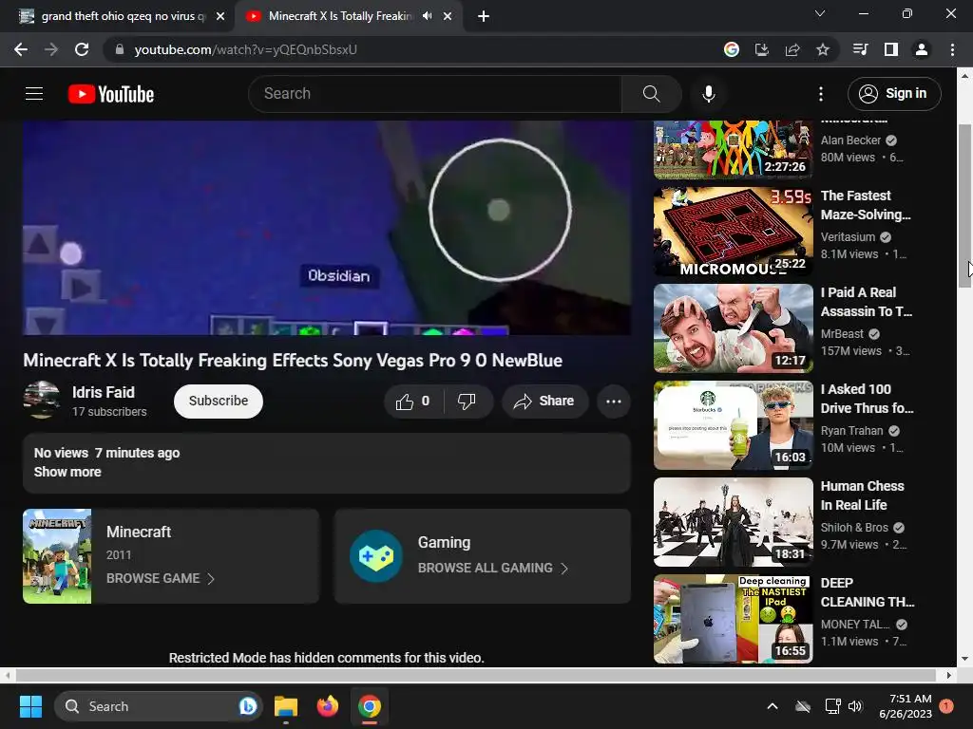The image size is (973, 729).
Task: Open a new browser tab with plus
Action: pos(484,16)
